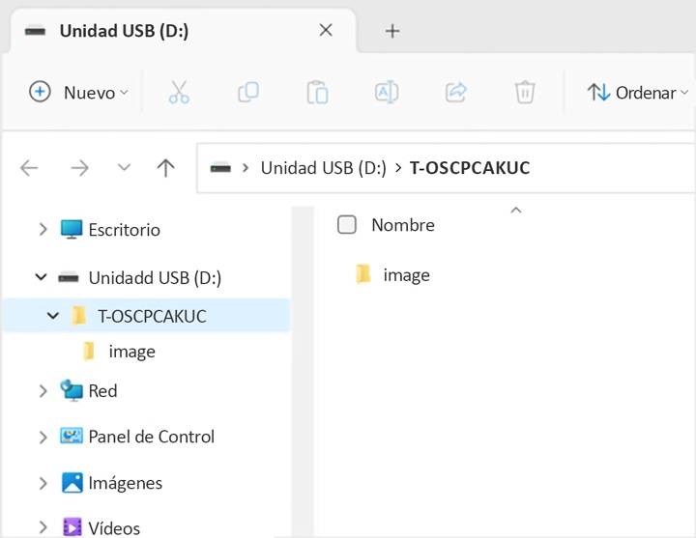Select the Unidad USB (D:) tab

(183, 31)
